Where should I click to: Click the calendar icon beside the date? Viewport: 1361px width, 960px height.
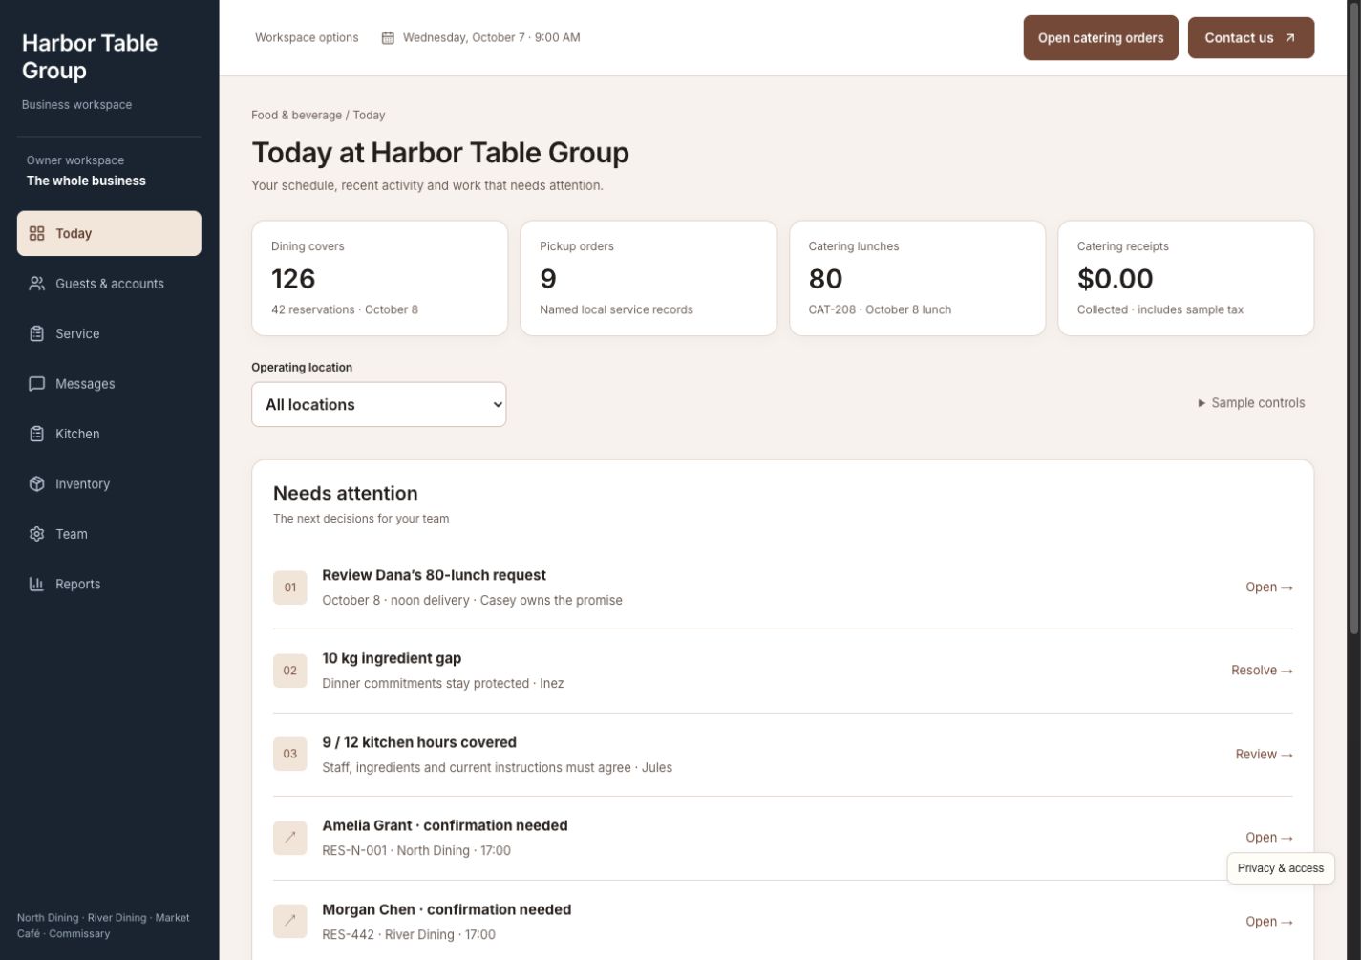tap(388, 38)
